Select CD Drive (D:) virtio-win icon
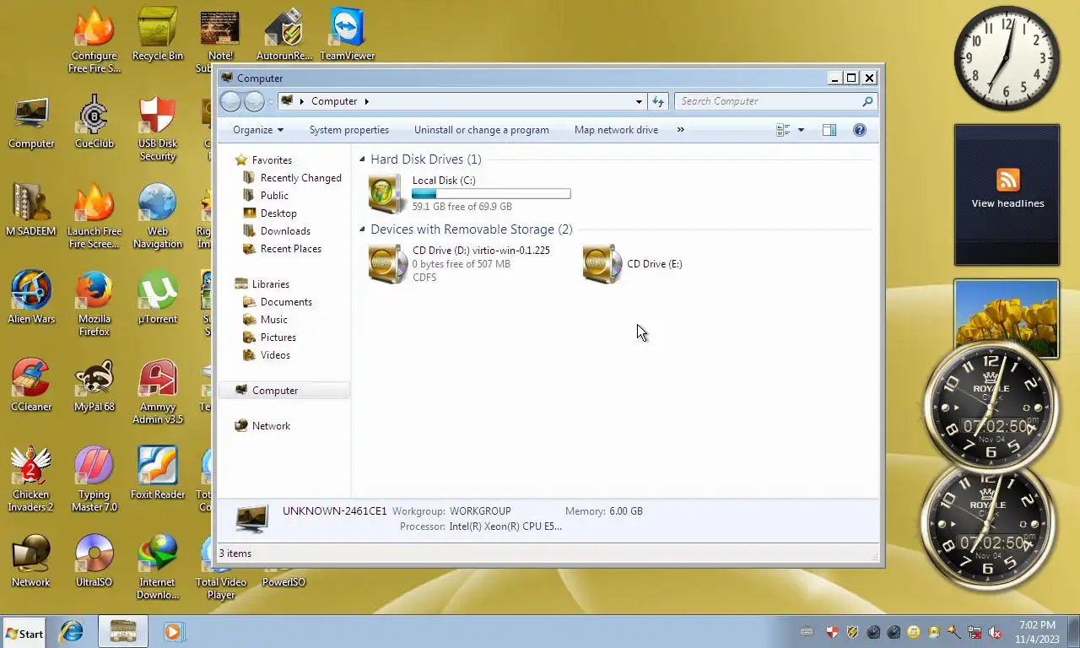Image resolution: width=1080 pixels, height=648 pixels. point(388,264)
